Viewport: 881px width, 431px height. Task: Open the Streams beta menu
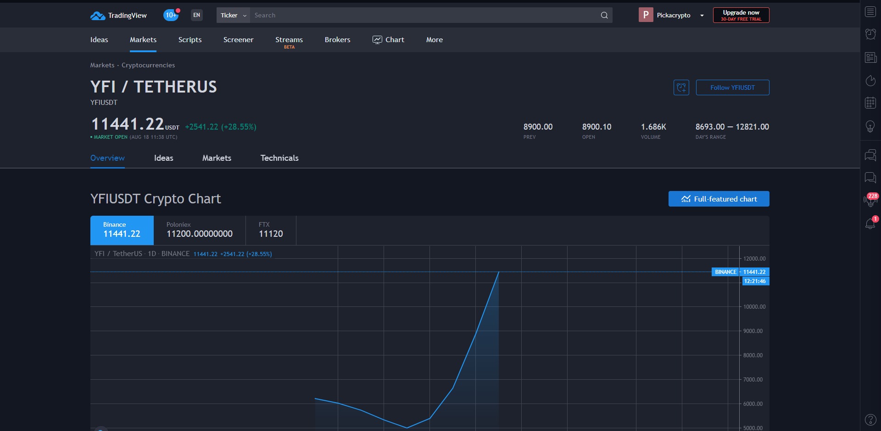[289, 42]
